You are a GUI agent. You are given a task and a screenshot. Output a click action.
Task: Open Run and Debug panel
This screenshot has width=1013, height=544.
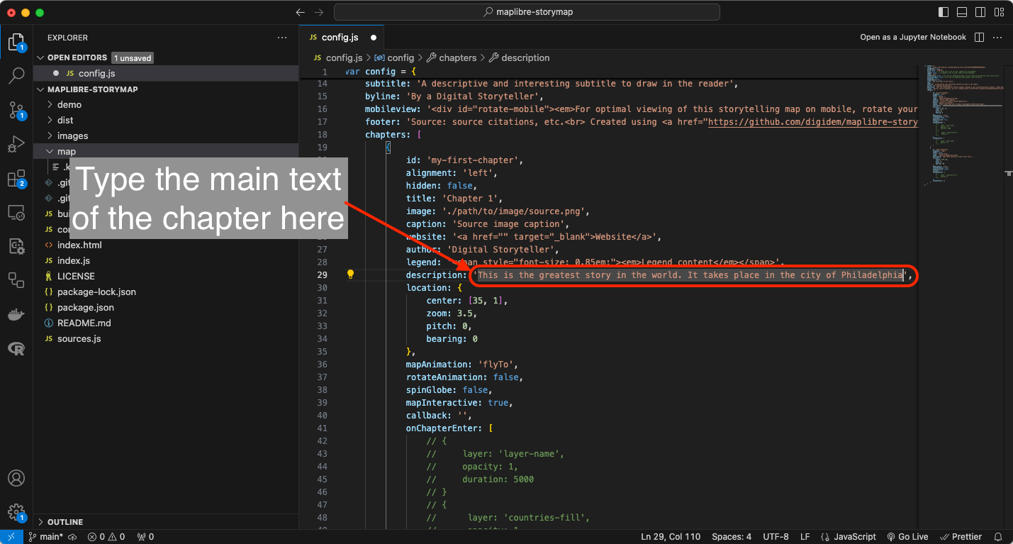point(16,145)
